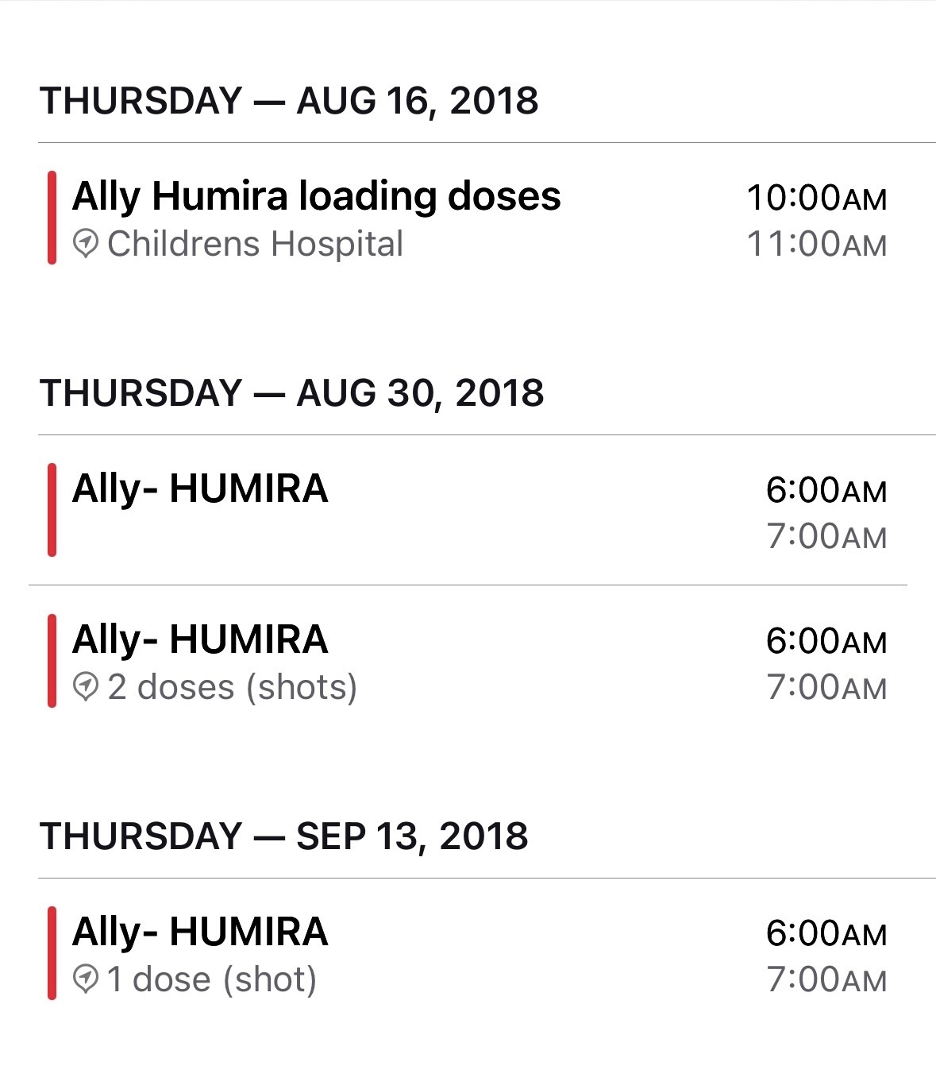
Task: Click 7:00AM end time of Sep 13 event
Action: 826,979
